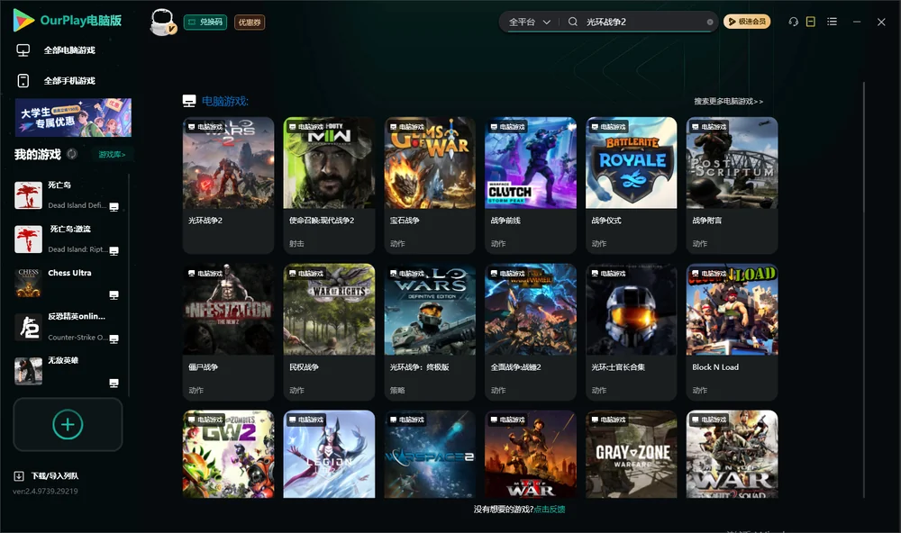Screen dimensions: 901x533
Task: Click the 全部电脑游戏 monitor icon
Action: (x=23, y=50)
